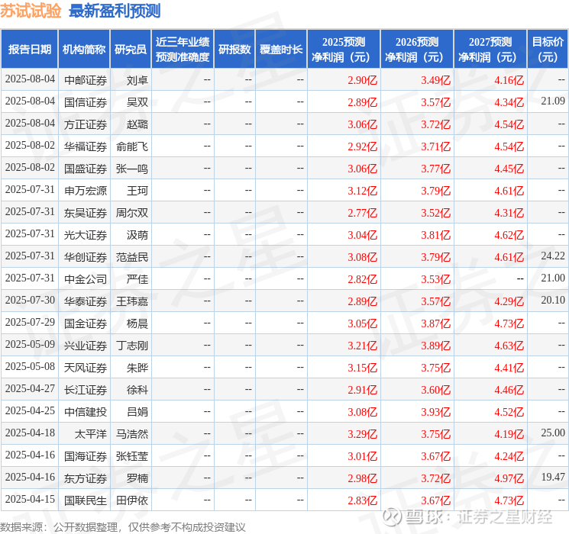
Task: Click the 国金证券 institution cell
Action: [86, 323]
